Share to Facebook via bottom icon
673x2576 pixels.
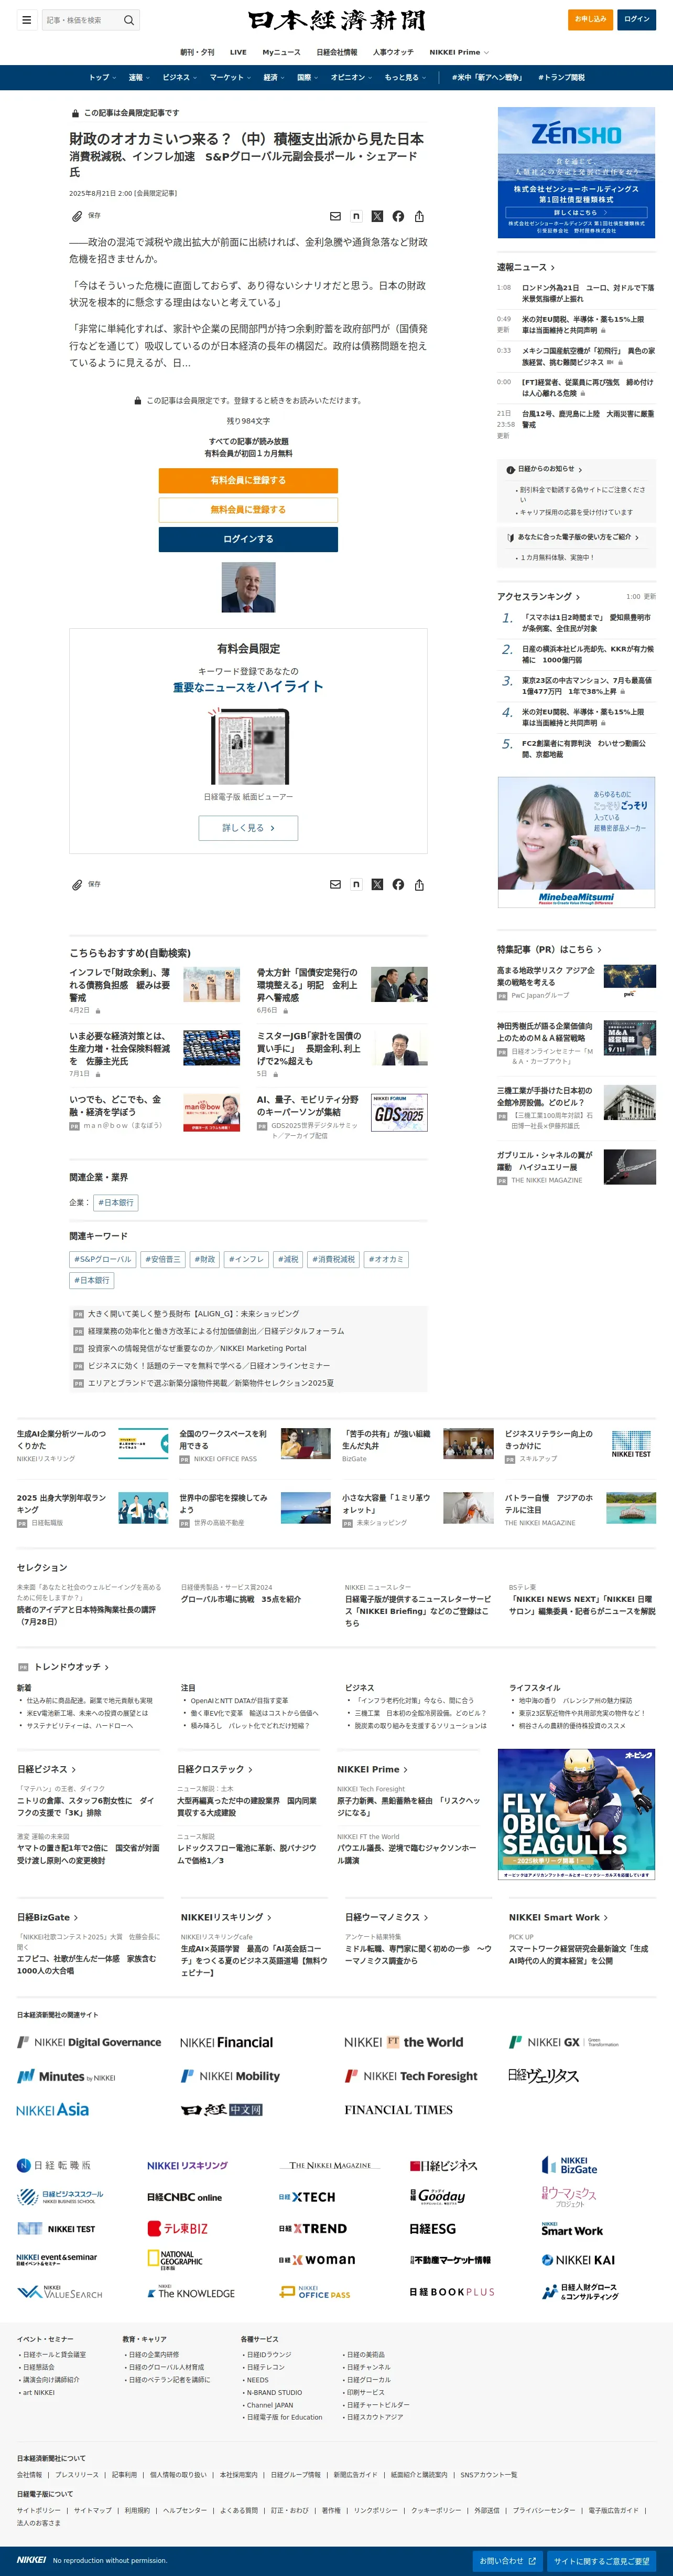click(398, 884)
